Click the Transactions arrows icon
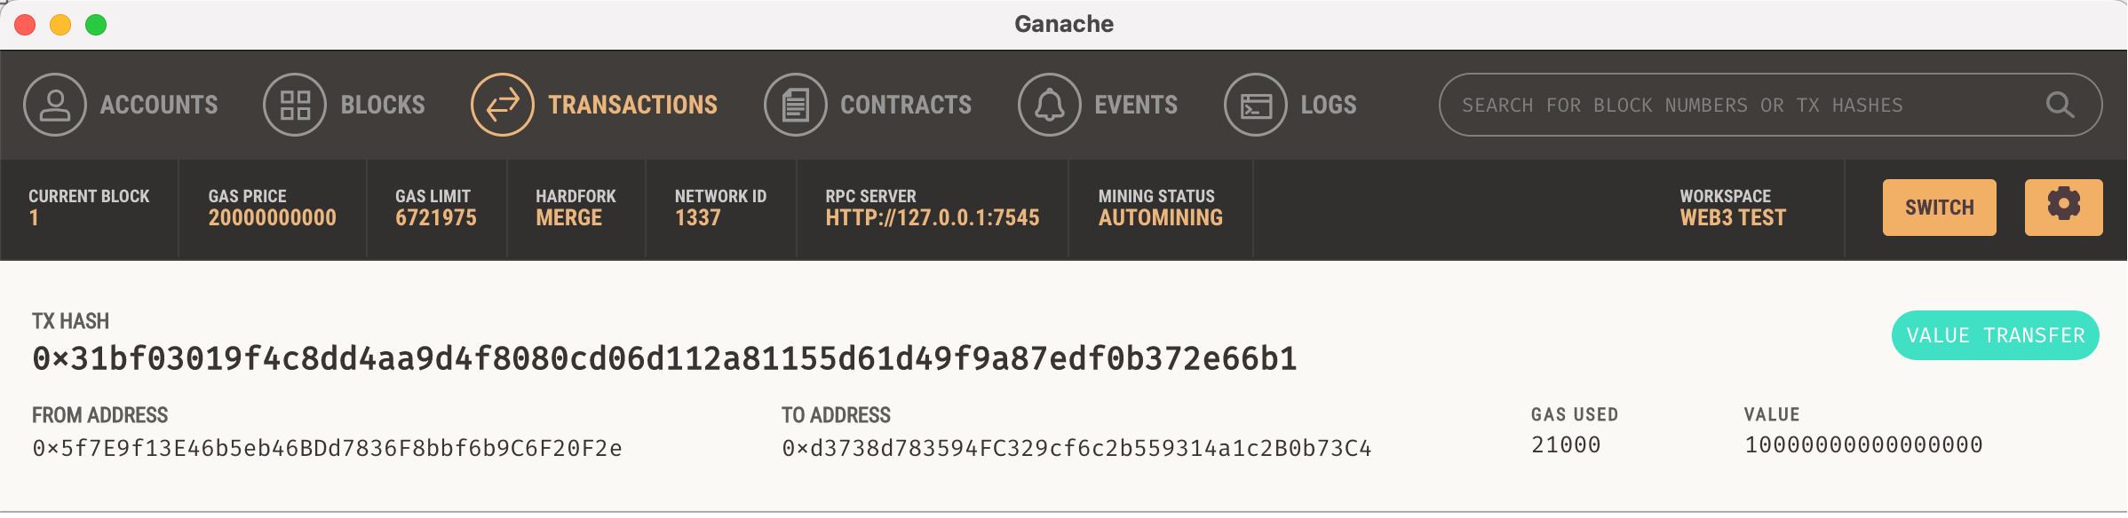Image resolution: width=2128 pixels, height=518 pixels. [503, 105]
